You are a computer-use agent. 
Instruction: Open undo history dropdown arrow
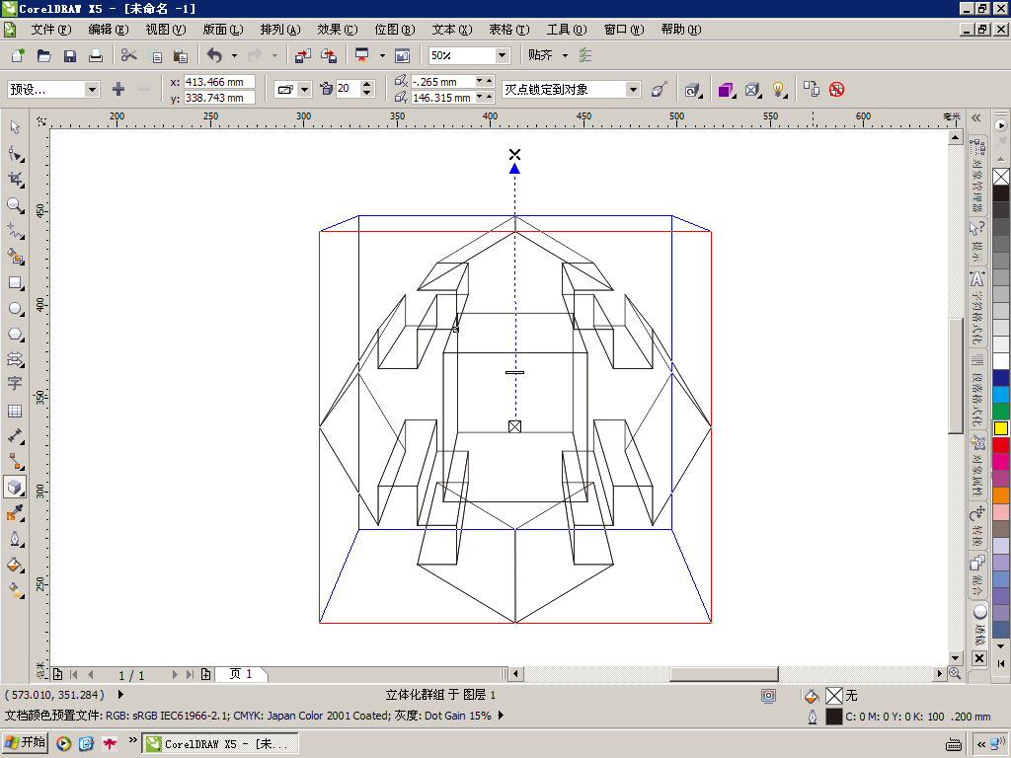[234, 55]
